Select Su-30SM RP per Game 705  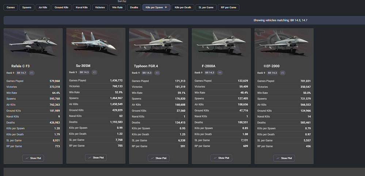[120, 146]
